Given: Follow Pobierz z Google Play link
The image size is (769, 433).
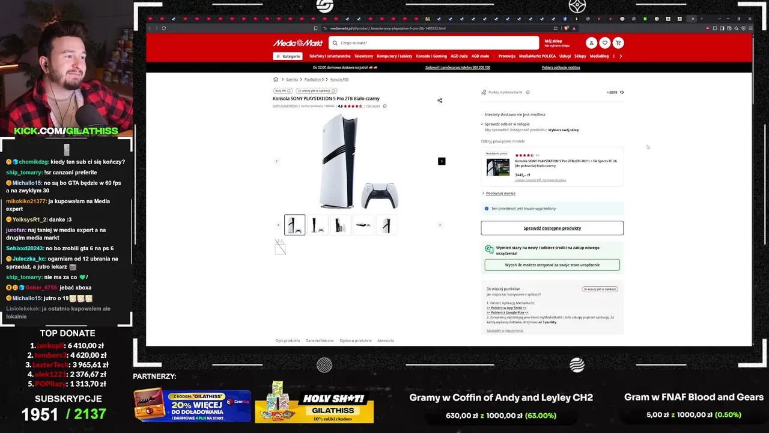Looking at the screenshot, I should coord(508,313).
